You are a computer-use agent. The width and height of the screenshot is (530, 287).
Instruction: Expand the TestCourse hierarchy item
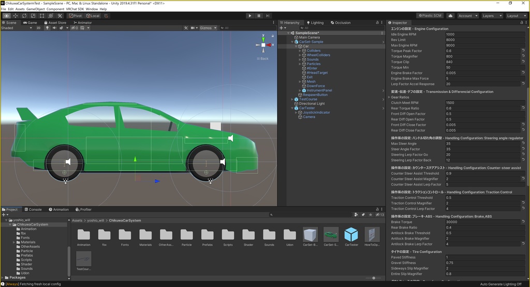[292, 99]
